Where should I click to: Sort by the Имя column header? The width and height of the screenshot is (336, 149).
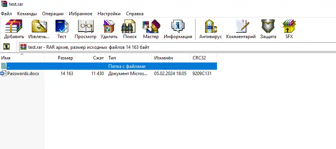coord(22,58)
